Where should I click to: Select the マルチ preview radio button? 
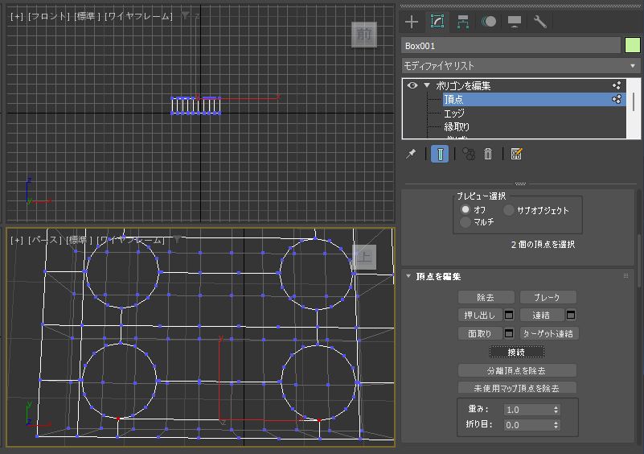click(x=466, y=222)
